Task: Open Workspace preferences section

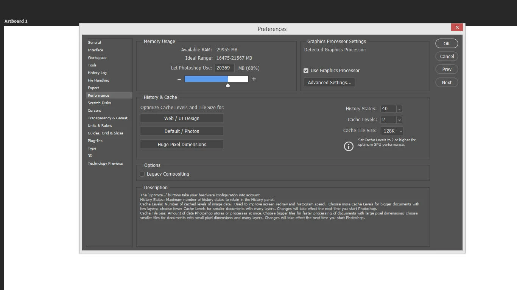Action: [x=109, y=58]
